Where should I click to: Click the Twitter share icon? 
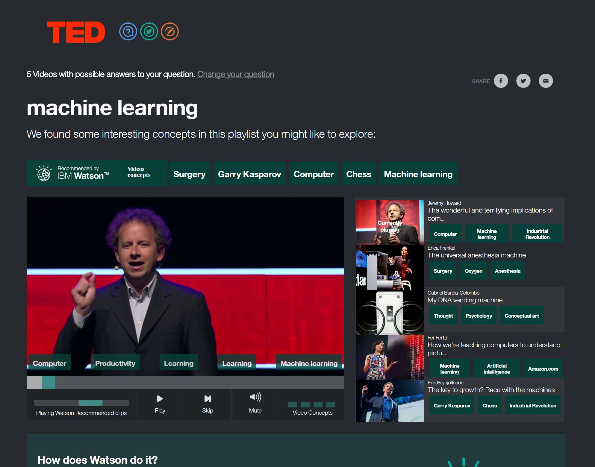pos(523,81)
